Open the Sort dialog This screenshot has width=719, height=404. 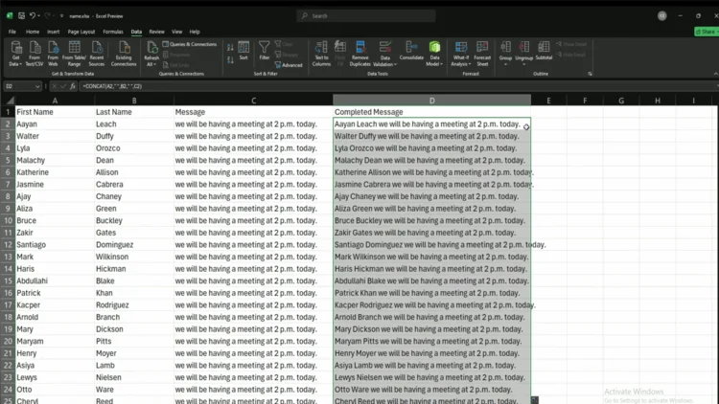[x=244, y=51]
